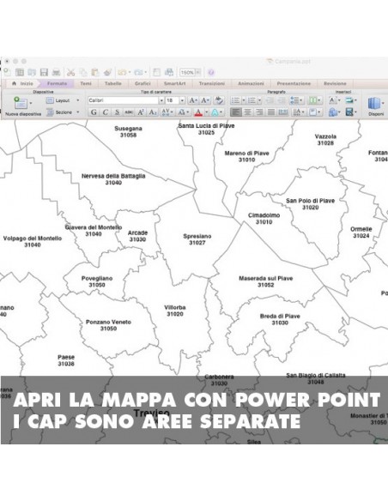Switch to the Formato tab
Viewport: 388px width, 501px height.
point(57,83)
